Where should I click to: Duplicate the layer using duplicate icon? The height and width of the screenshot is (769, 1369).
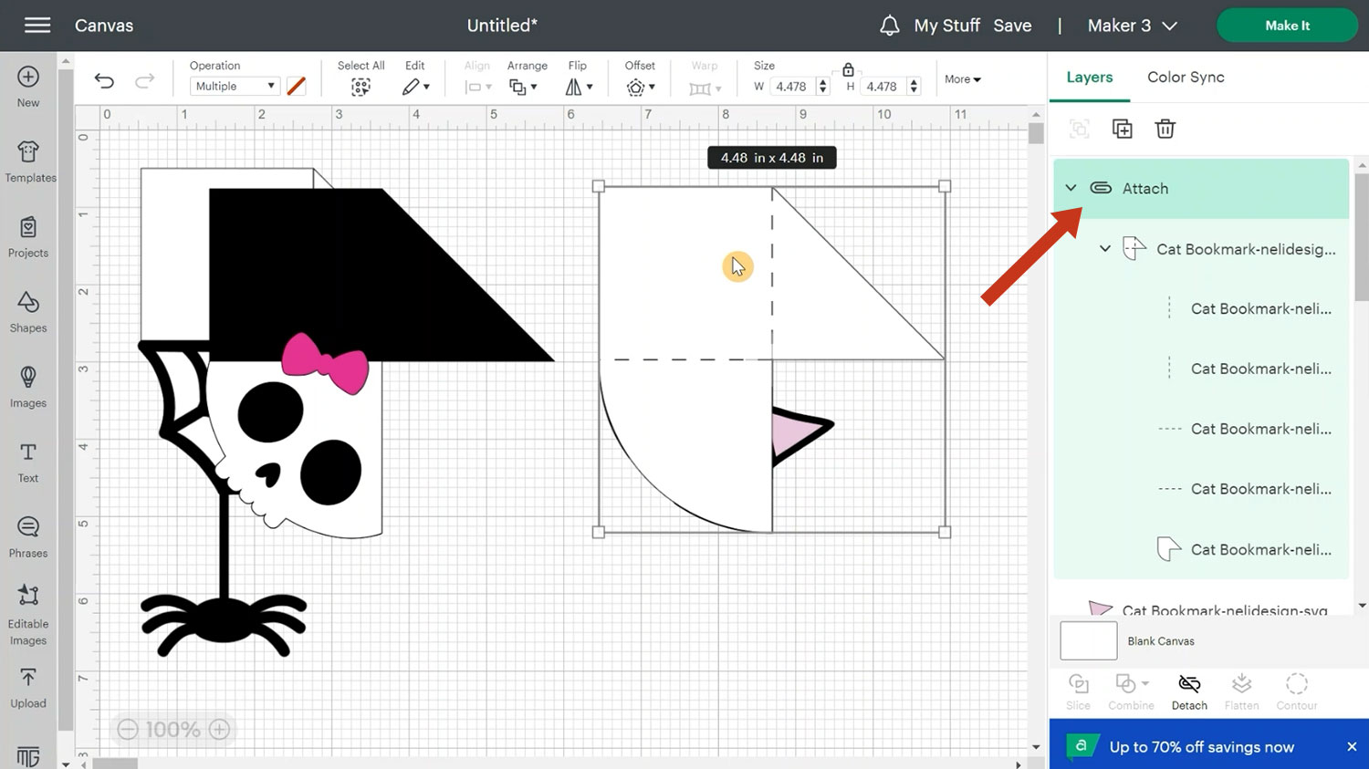[x=1122, y=129]
